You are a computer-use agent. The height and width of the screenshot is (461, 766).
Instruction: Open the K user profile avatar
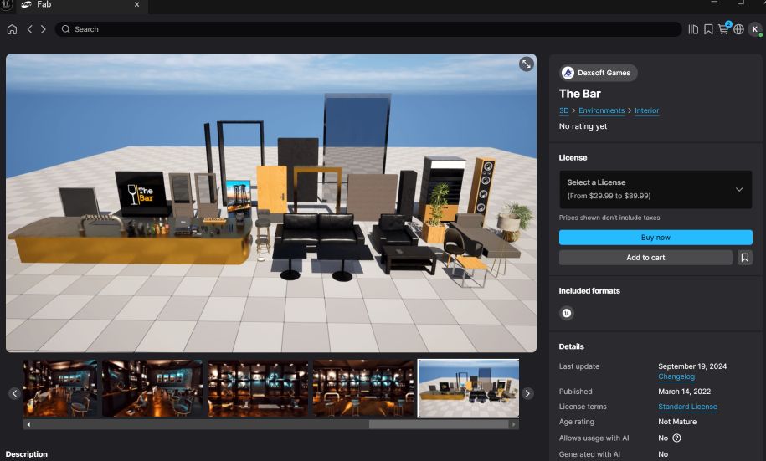(x=755, y=29)
